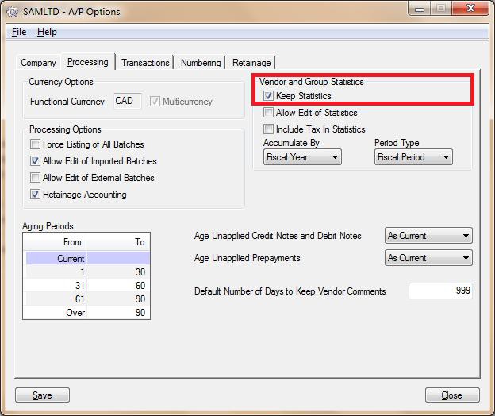Switch to the Company tab
The height and width of the screenshot is (416, 495).
click(38, 63)
